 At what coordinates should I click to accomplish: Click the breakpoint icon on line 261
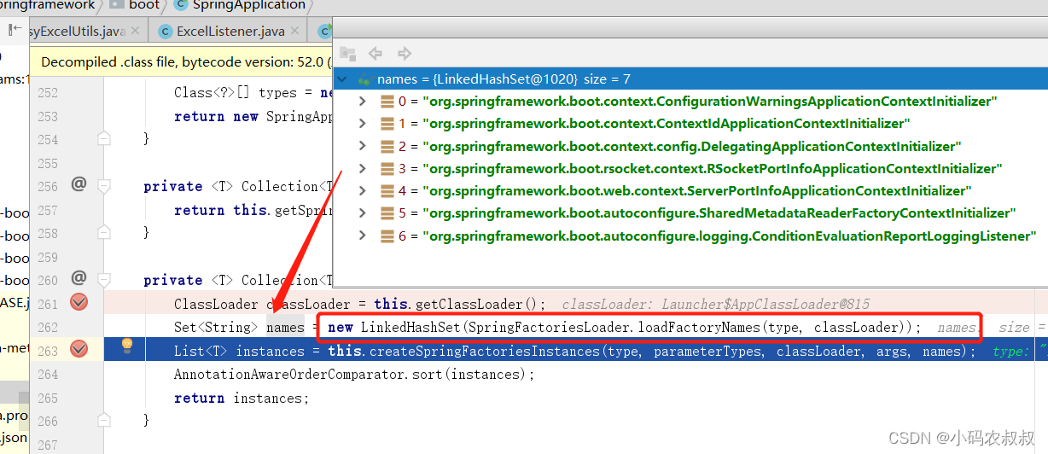coord(79,301)
